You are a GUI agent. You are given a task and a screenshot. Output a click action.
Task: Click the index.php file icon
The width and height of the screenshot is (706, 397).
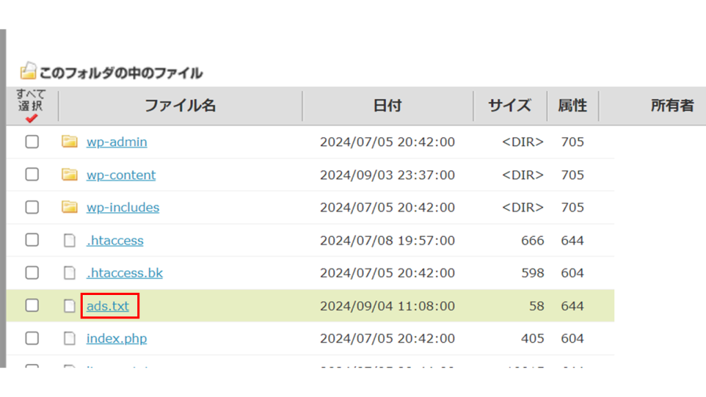69,338
